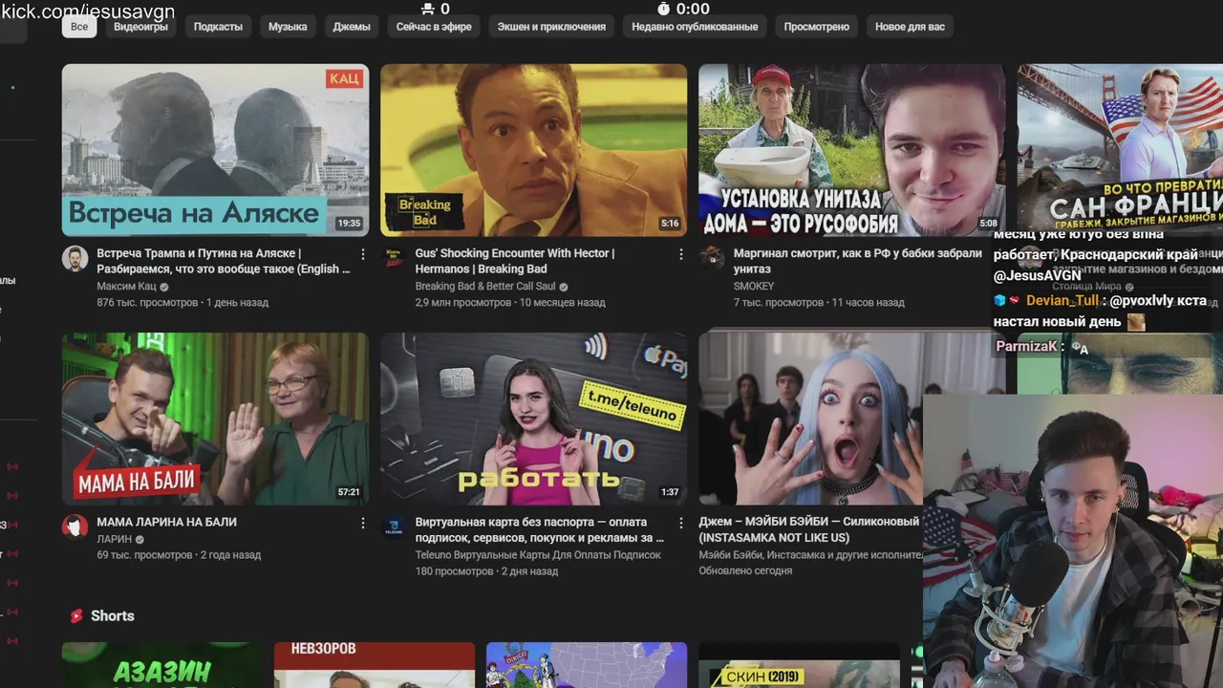Go to "Teleuno Виртуальные Карты Для Оплаты Подписок" channel
This screenshot has height=688, width=1223.
pyautogui.click(x=538, y=555)
